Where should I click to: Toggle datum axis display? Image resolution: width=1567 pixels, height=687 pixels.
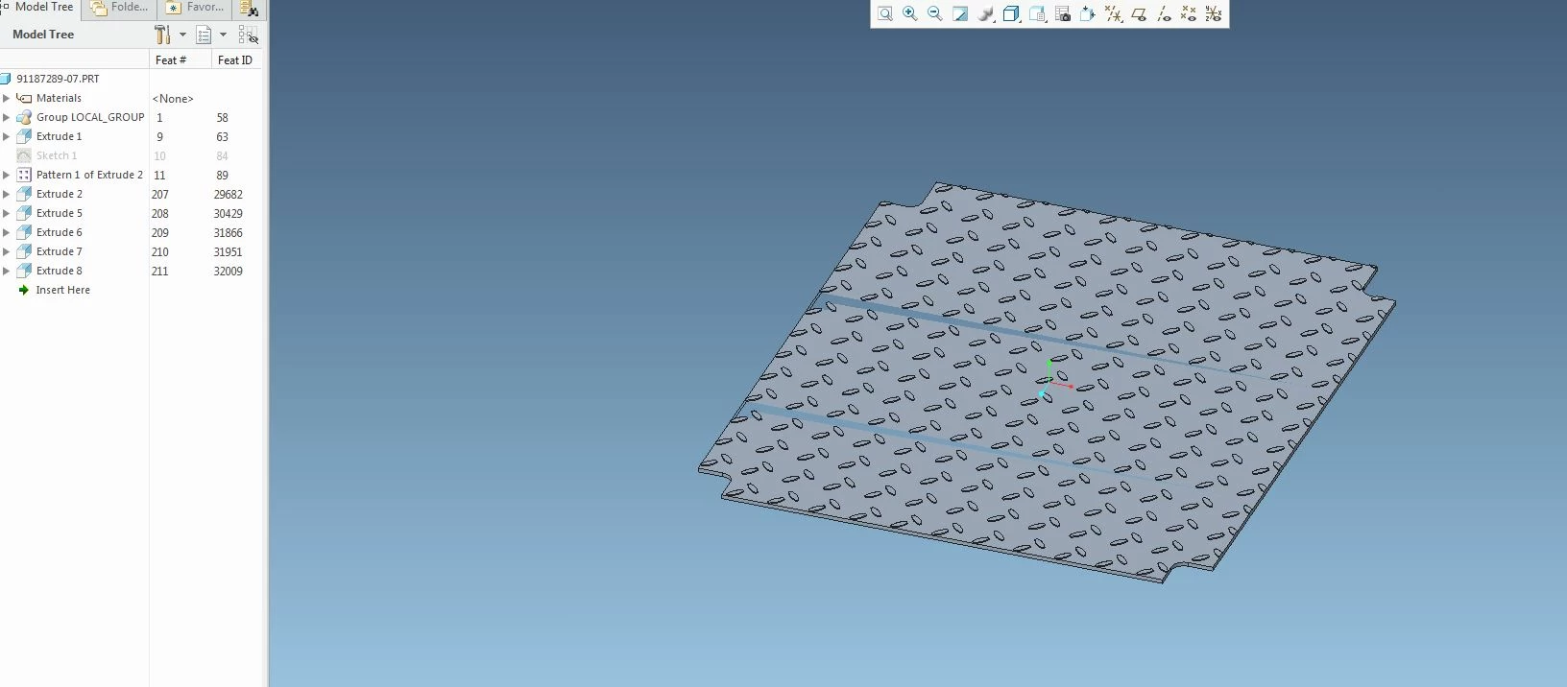point(1164,13)
